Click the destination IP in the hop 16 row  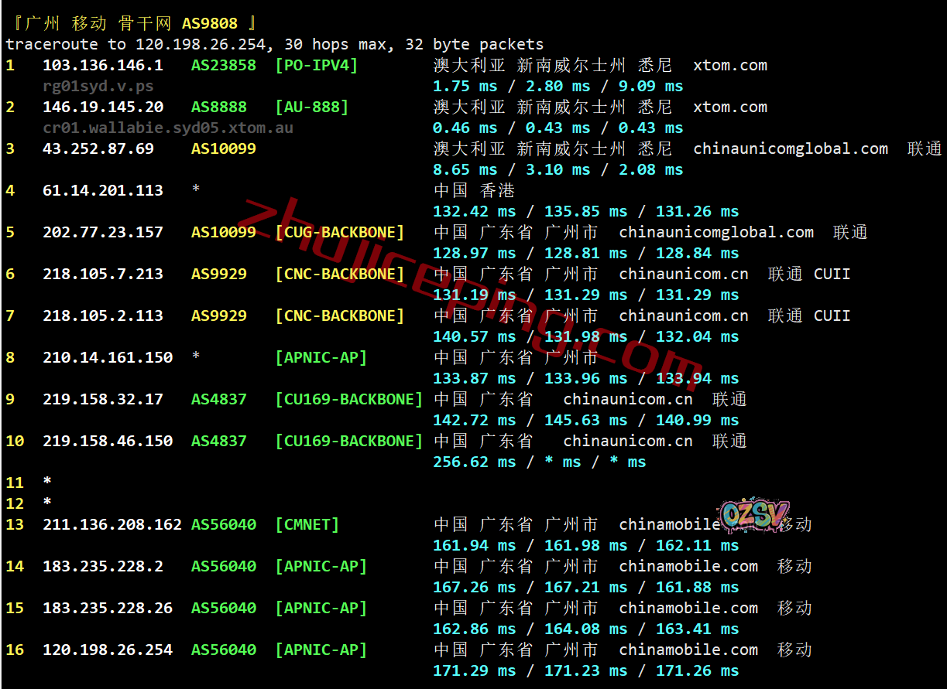point(107,650)
